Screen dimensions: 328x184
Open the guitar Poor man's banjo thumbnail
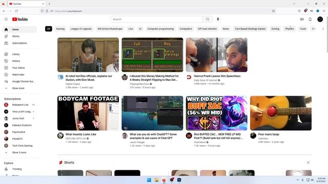click(x=281, y=113)
